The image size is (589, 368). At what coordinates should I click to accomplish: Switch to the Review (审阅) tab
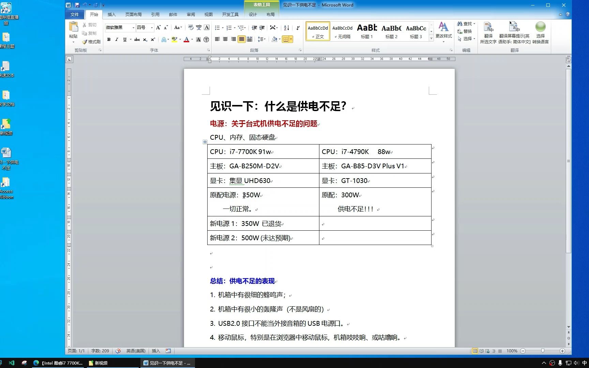pos(191,15)
